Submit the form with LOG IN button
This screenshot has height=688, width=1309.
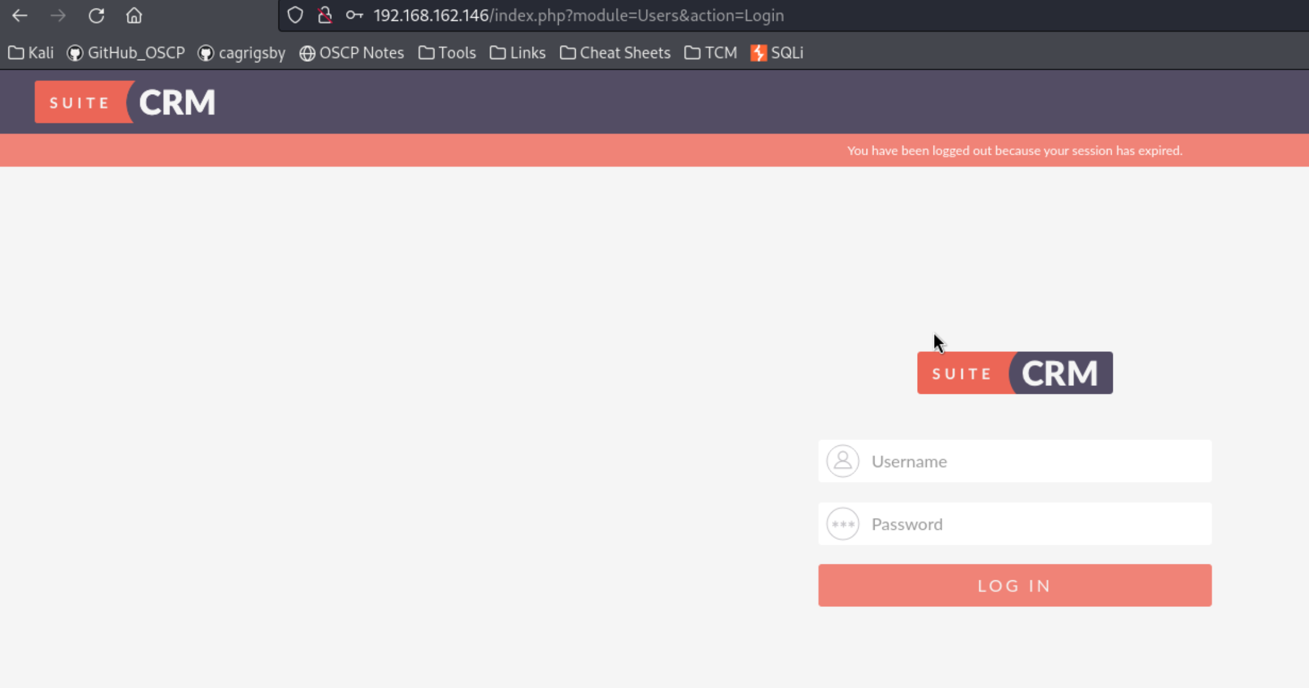1015,585
